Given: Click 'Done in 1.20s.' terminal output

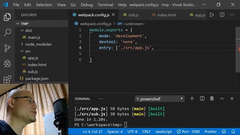Looking at the screenshot, I should (x=91, y=119).
